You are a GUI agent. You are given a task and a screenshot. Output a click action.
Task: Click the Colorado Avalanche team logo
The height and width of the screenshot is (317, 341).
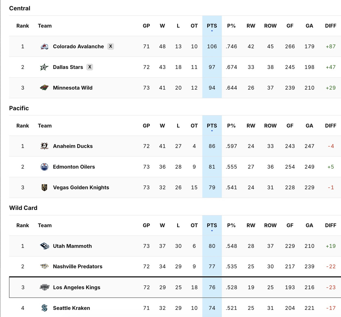44,46
